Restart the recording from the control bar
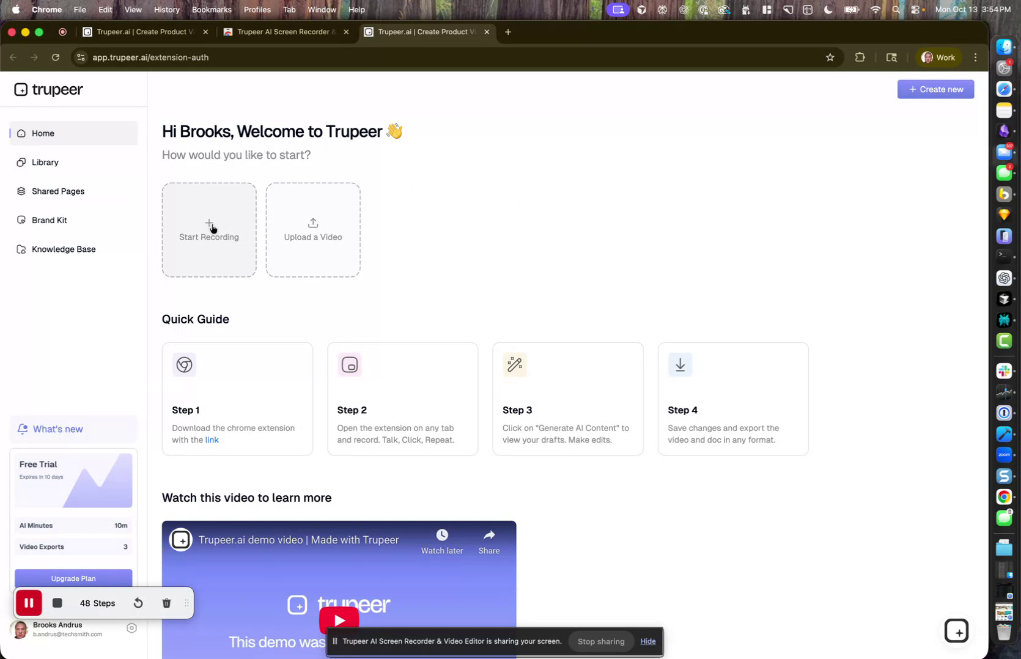The image size is (1021, 659). tap(138, 603)
